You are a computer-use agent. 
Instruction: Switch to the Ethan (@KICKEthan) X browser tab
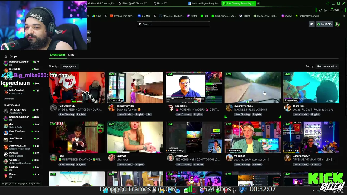tap(133, 4)
